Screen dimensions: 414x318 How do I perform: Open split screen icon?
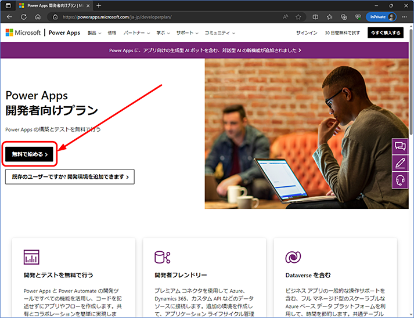click(315, 17)
